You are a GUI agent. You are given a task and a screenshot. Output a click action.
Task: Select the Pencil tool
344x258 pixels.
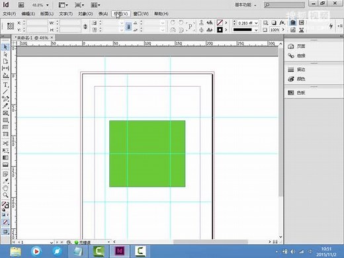coord(5,106)
